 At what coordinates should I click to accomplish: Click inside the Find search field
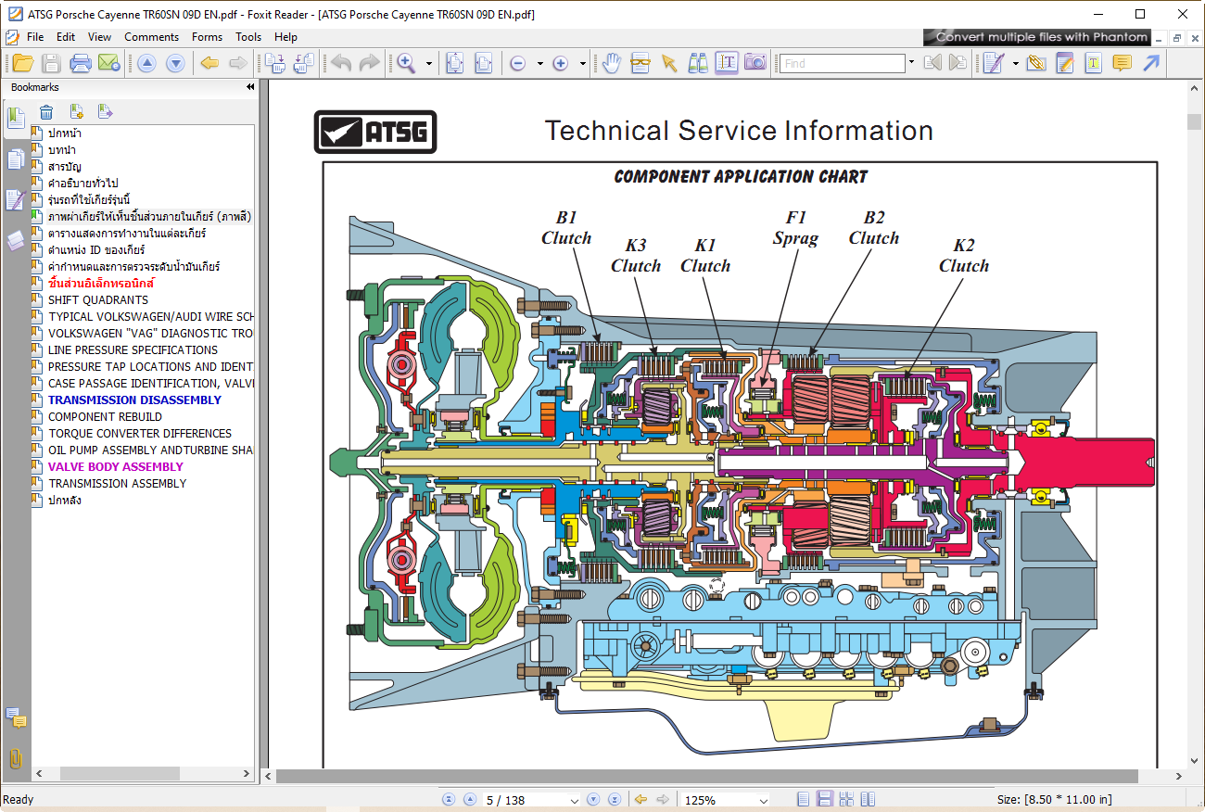[842, 63]
